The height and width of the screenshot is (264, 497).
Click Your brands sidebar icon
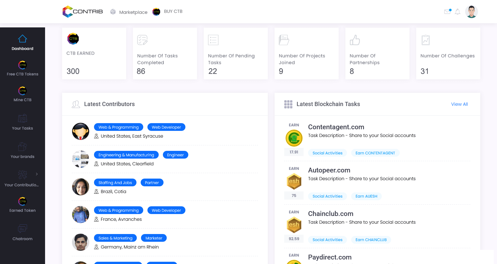pos(23,147)
